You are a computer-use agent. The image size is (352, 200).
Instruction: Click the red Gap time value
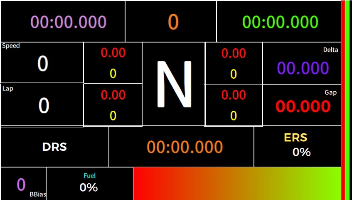coord(303,106)
